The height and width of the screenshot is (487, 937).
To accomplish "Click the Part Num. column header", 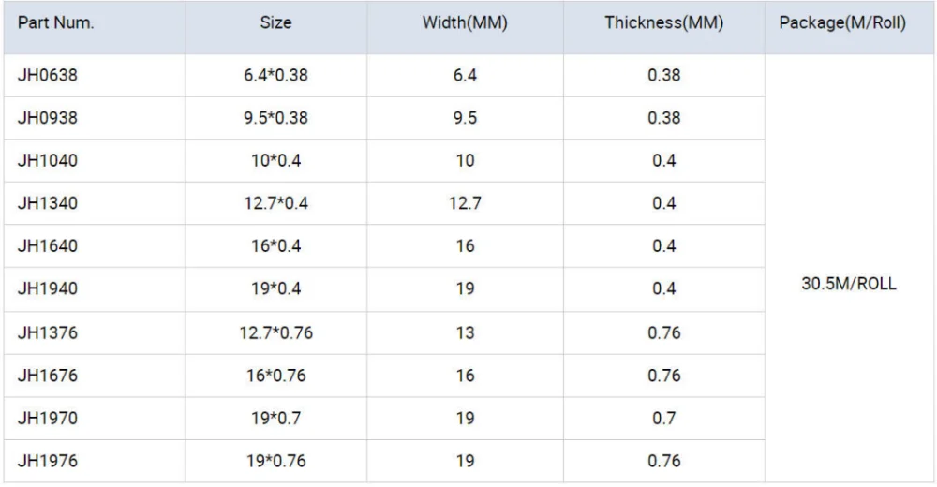I will tap(55, 23).
